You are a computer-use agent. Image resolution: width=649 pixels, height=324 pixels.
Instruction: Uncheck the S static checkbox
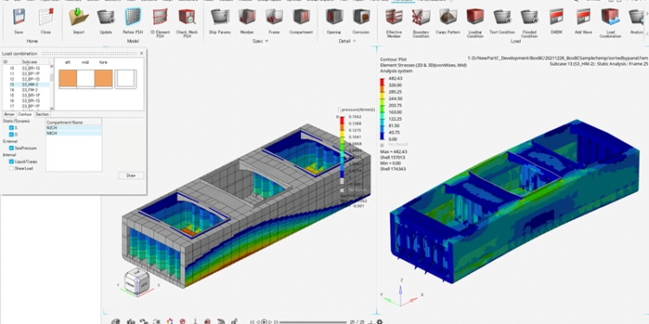pyautogui.click(x=11, y=128)
